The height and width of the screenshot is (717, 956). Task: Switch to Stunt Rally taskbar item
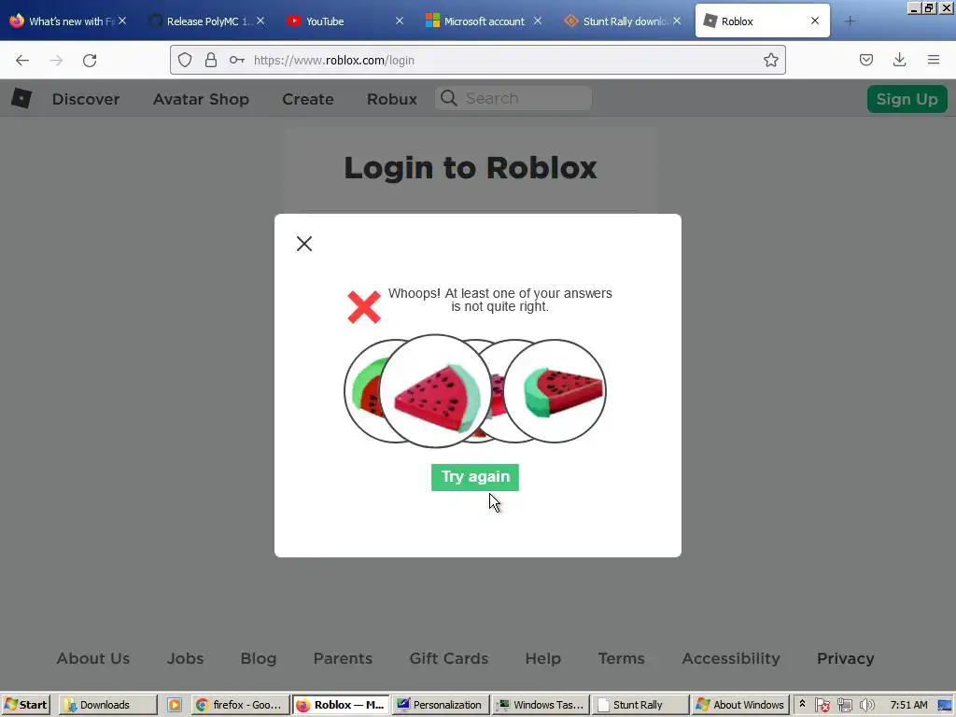(640, 705)
